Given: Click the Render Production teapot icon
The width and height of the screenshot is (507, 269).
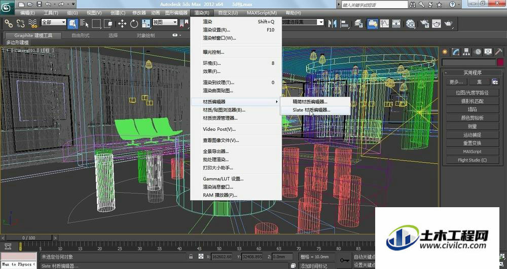Looking at the screenshot, I should (x=449, y=24).
